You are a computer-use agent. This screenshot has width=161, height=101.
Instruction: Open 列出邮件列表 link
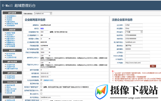point(10,65)
